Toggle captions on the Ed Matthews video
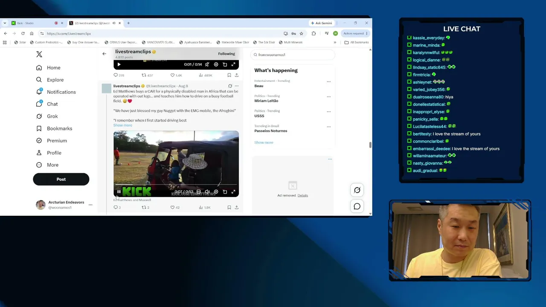The image size is (546, 307). 198,192
